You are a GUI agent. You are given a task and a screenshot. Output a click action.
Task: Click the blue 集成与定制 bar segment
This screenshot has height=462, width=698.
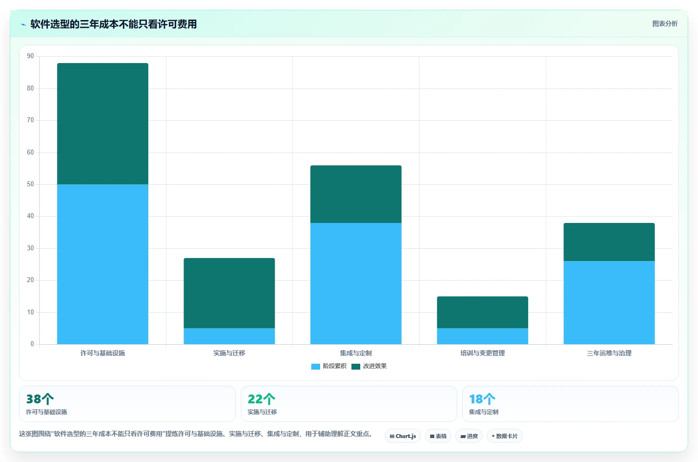coord(356,284)
